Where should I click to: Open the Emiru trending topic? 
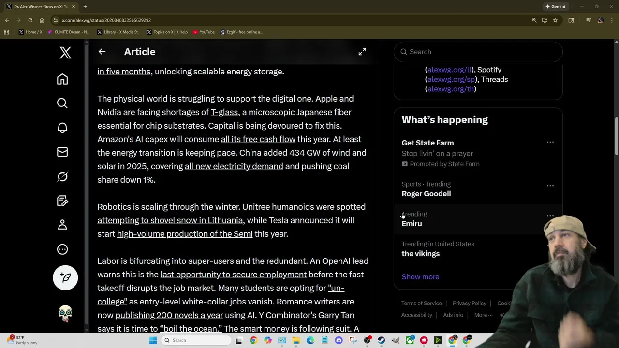pos(412,224)
